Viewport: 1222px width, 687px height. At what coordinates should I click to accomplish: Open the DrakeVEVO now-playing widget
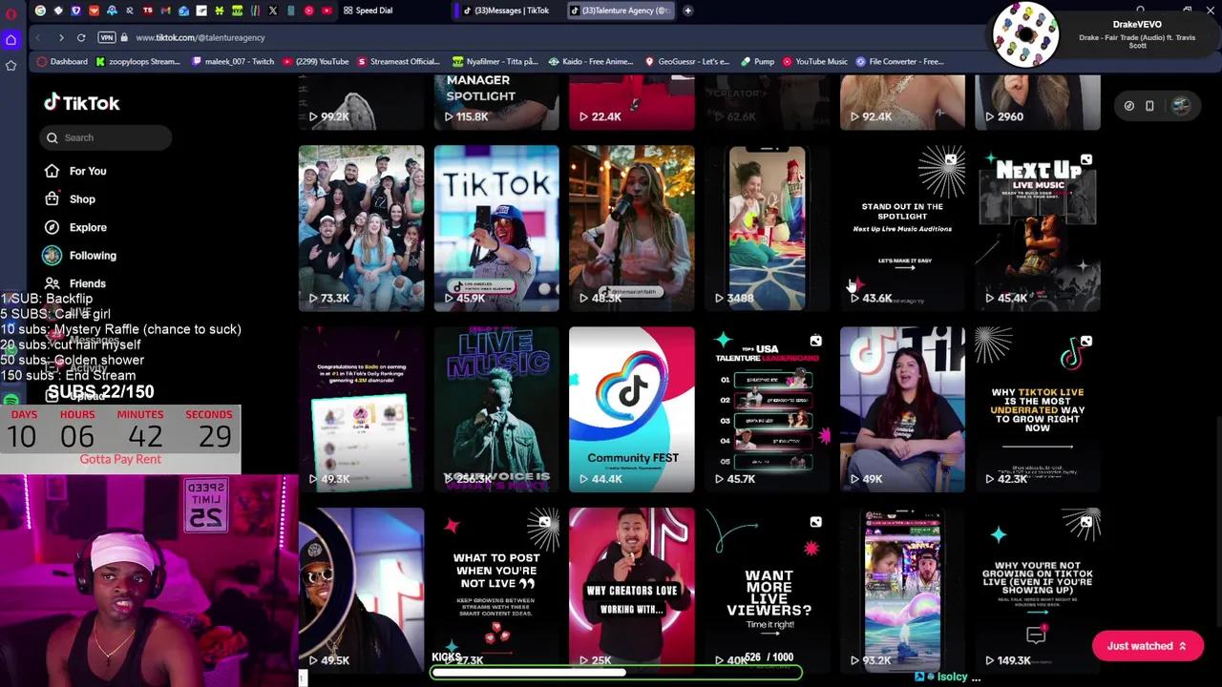pyautogui.click(x=1105, y=34)
